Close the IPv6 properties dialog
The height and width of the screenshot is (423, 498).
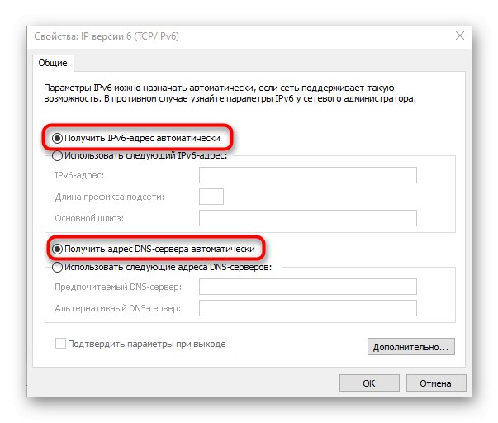[x=460, y=35]
